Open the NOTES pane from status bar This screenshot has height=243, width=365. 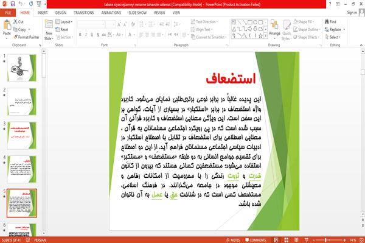tap(233, 240)
